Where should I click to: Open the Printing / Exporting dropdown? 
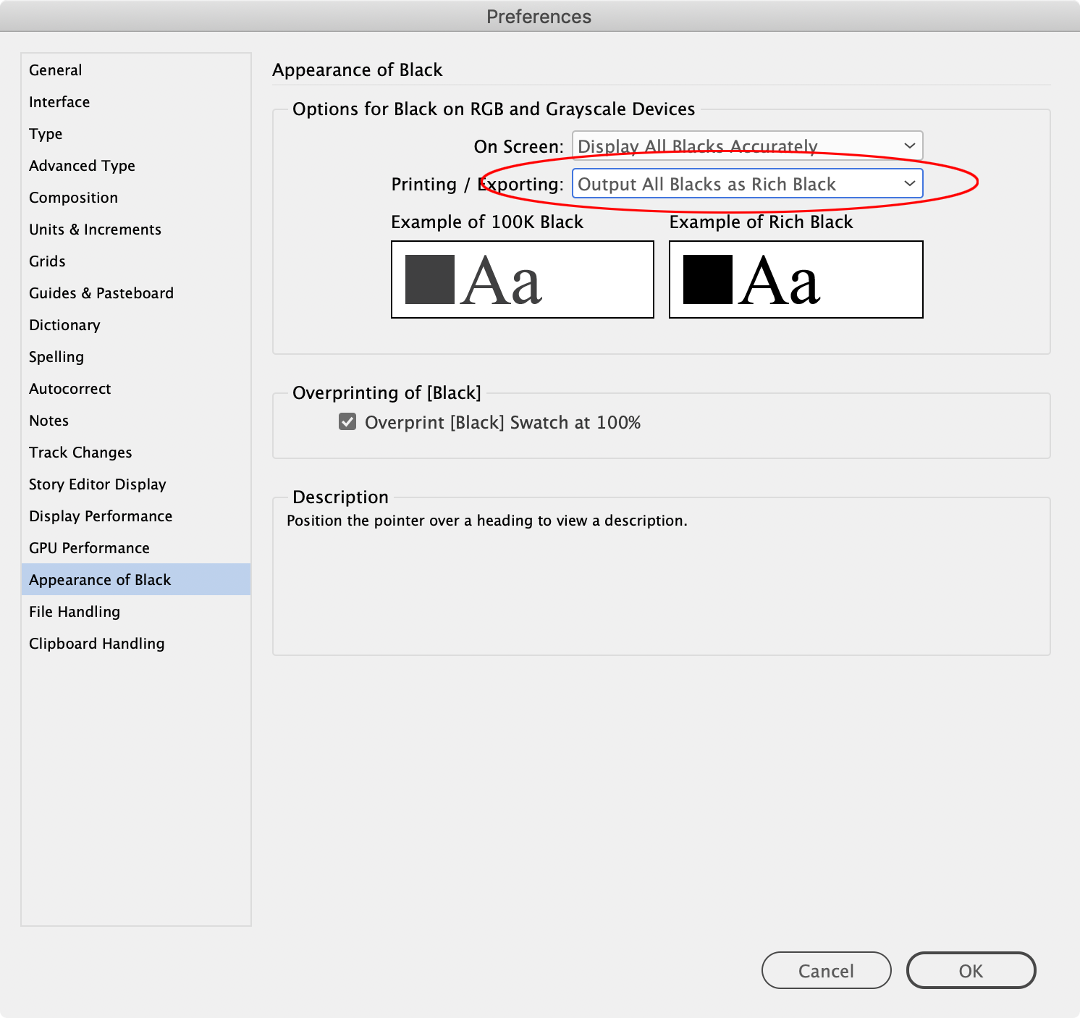click(748, 184)
